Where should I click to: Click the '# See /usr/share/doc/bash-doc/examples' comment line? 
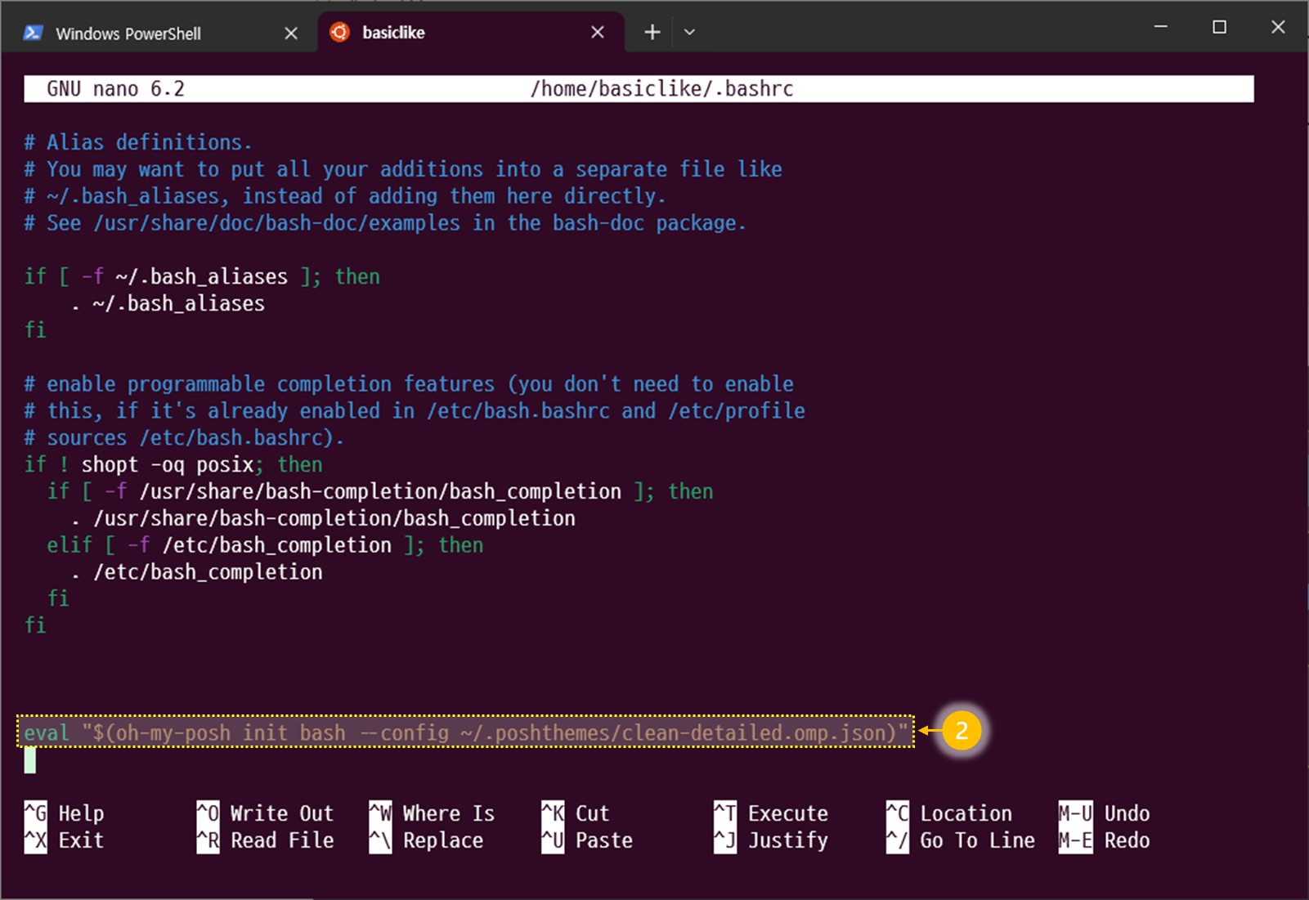click(385, 223)
